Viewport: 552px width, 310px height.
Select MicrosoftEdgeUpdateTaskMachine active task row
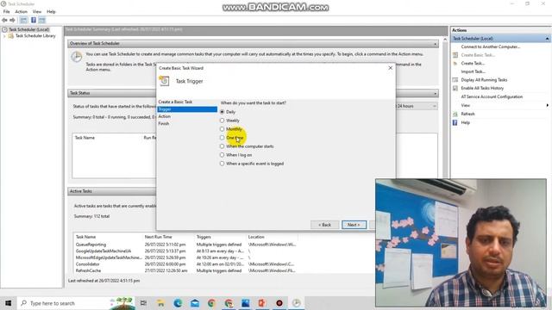pos(186,257)
